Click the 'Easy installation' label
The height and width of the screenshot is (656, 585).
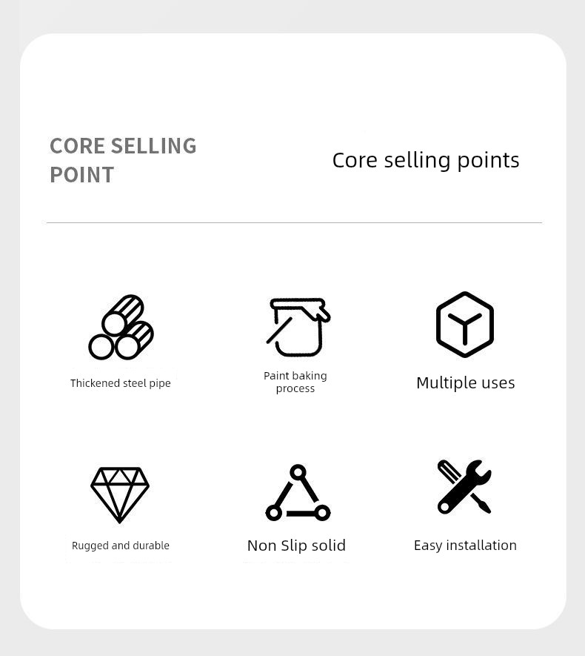pos(465,546)
